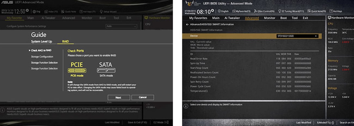The width and height of the screenshot is (354, 126).
Task: Open the Auto performance settings dropdown
Action: 121,26
